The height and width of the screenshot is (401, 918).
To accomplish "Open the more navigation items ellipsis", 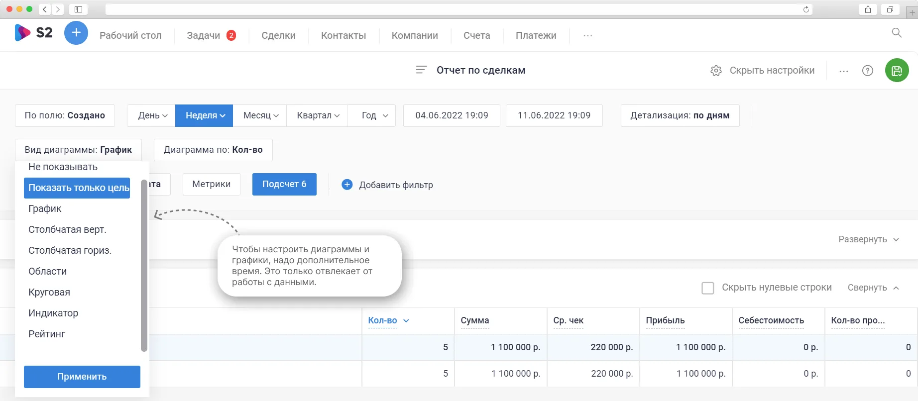I will (588, 36).
